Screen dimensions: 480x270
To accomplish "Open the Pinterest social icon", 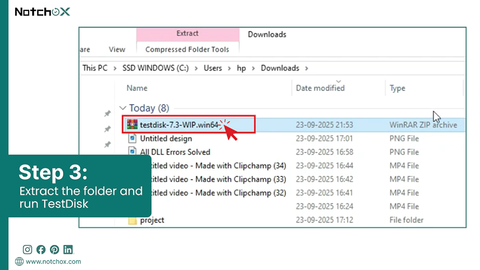I will click(55, 250).
